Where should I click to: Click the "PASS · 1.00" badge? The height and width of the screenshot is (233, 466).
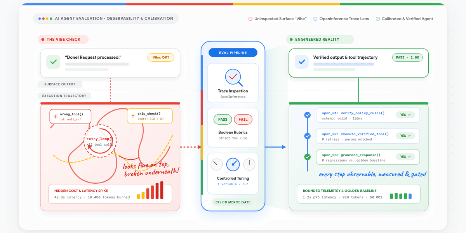point(407,57)
